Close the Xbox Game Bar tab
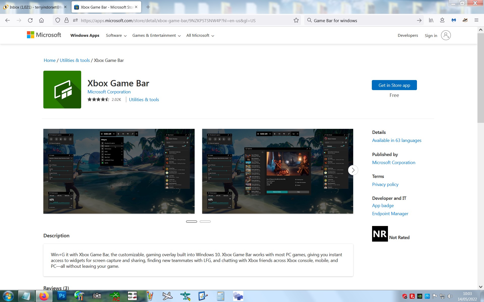484x302 pixels. (136, 7)
